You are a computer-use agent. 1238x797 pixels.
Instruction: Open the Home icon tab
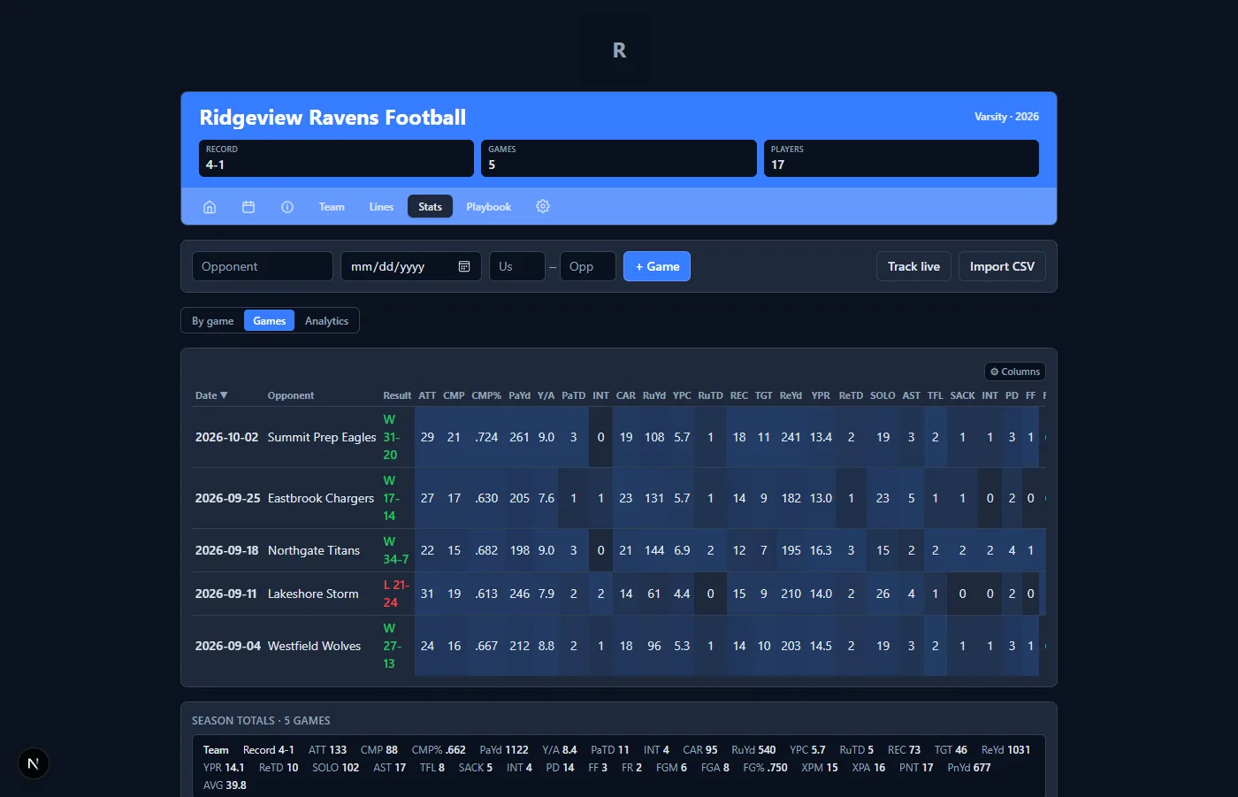[210, 206]
